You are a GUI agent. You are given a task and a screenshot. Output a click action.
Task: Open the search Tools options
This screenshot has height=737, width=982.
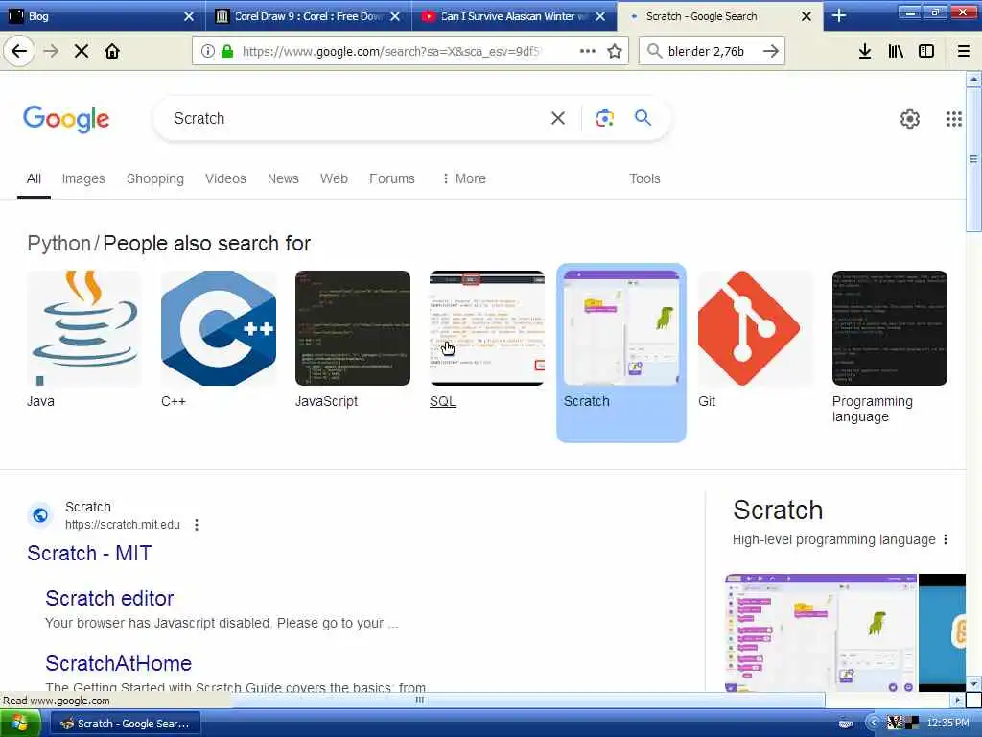pos(644,178)
